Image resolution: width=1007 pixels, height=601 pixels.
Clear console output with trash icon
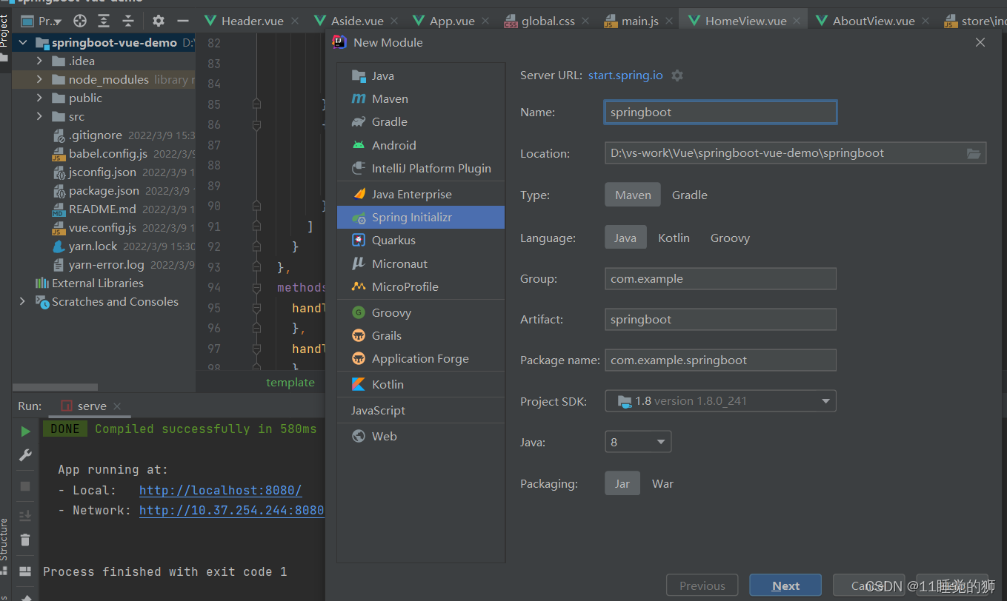(25, 540)
